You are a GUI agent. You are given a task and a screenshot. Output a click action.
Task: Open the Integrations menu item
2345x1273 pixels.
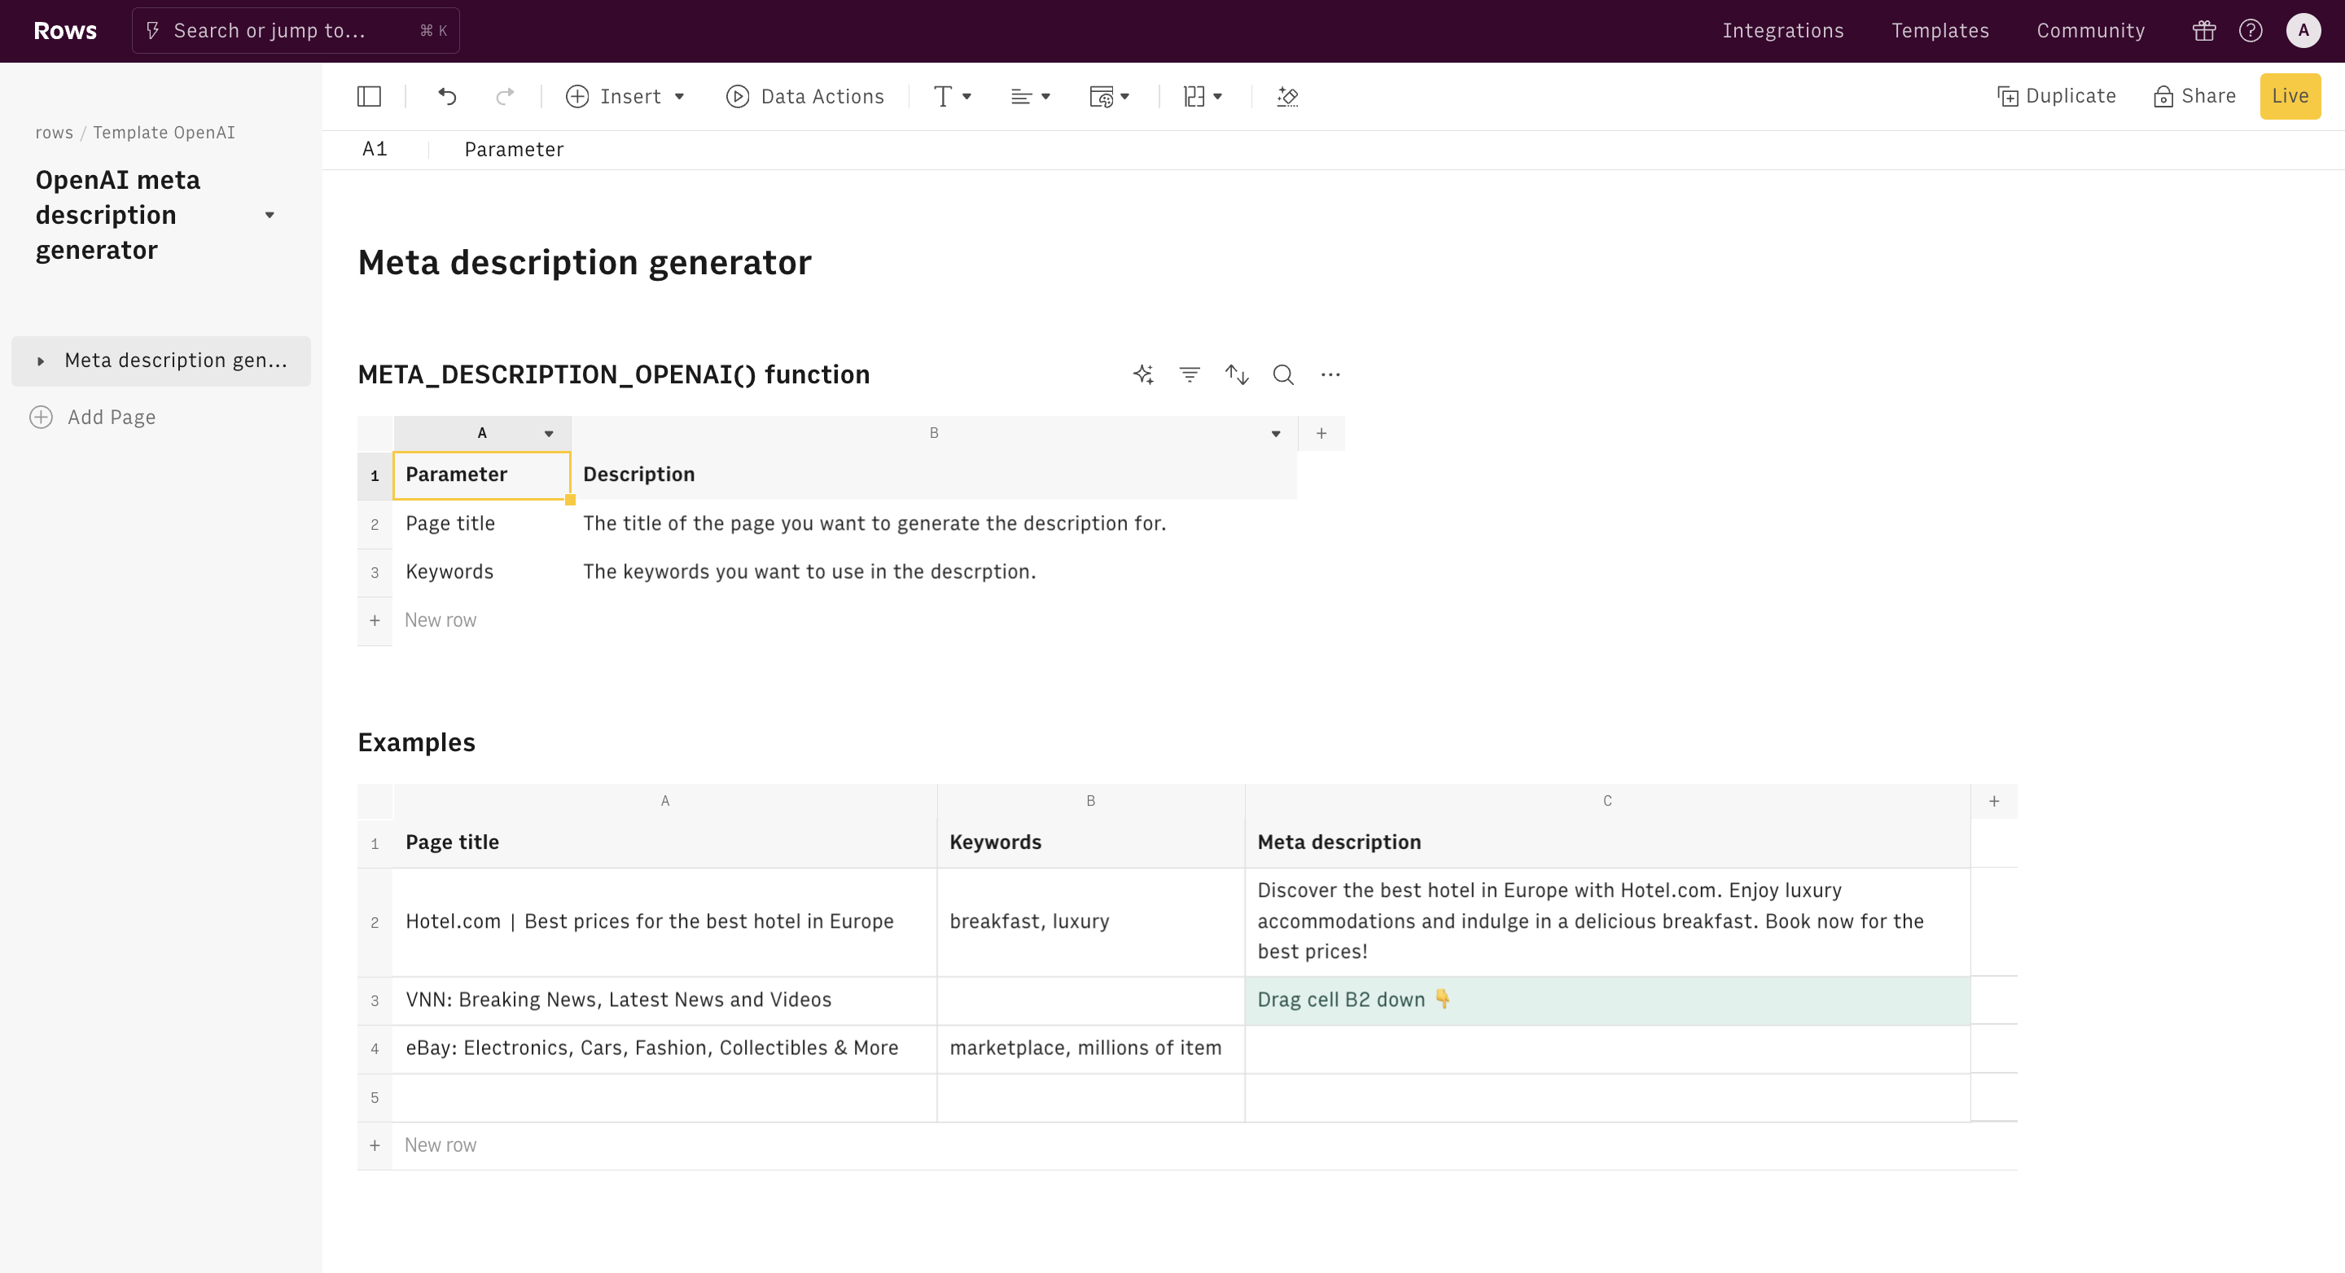point(1782,31)
